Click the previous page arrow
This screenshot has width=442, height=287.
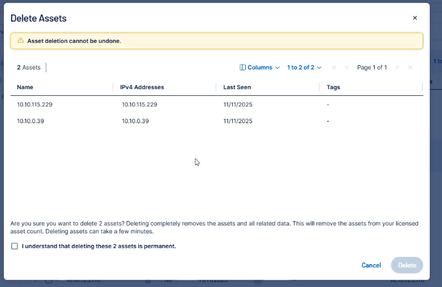[x=347, y=67]
